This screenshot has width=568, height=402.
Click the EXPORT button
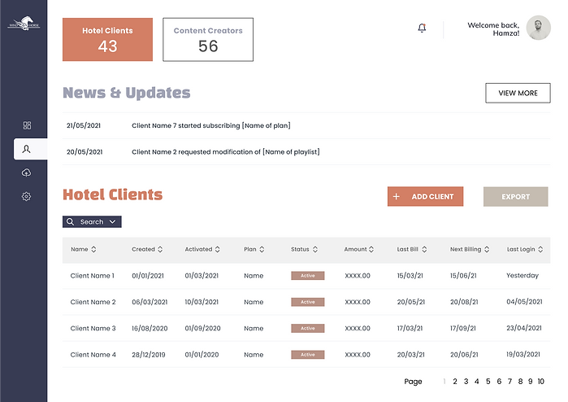pyautogui.click(x=515, y=197)
